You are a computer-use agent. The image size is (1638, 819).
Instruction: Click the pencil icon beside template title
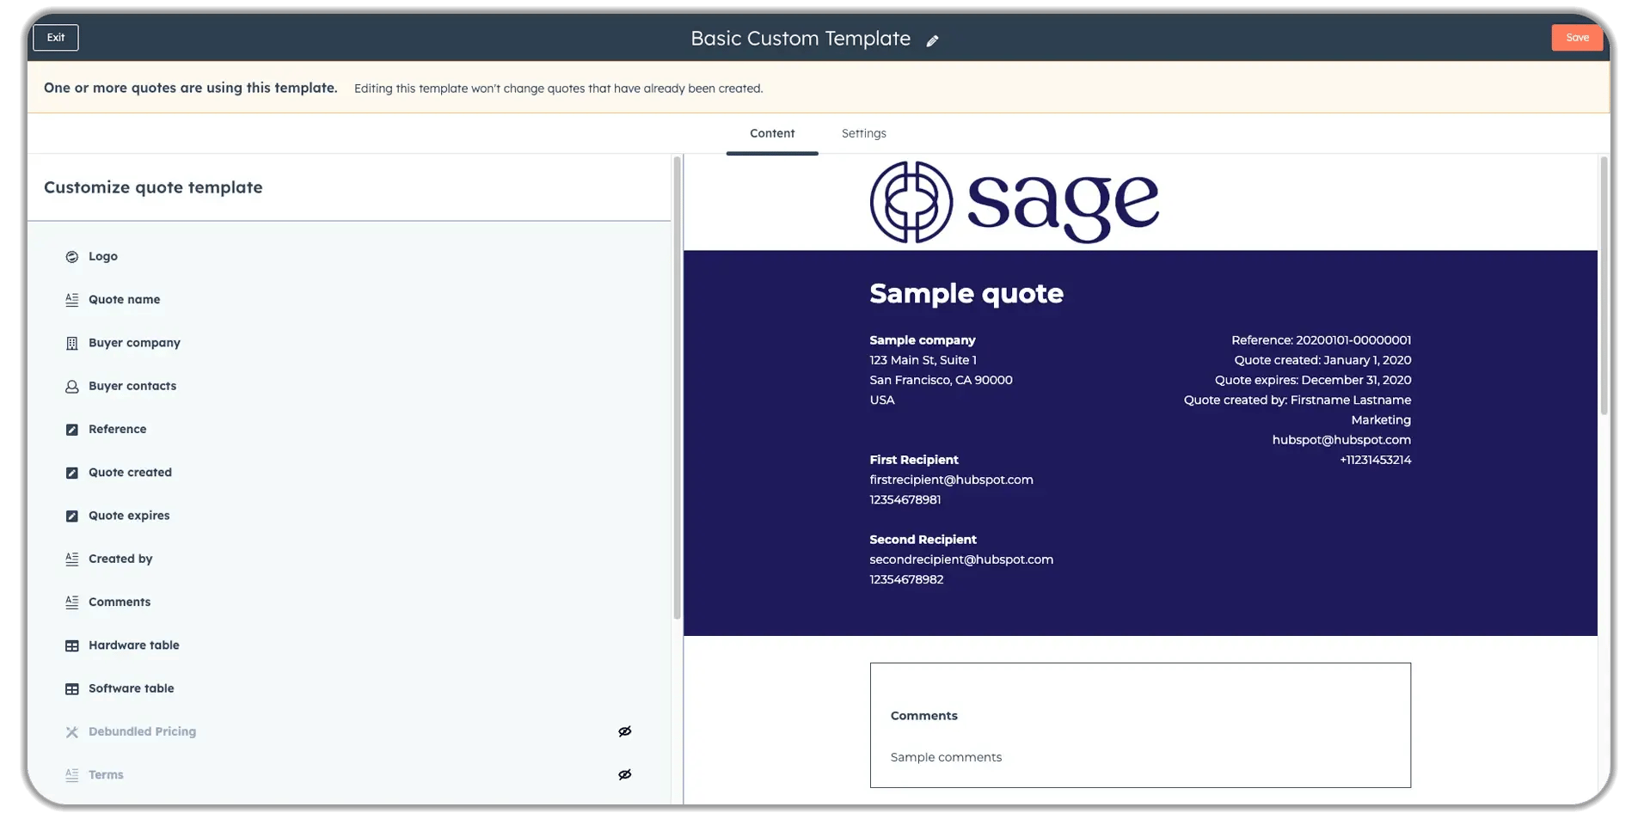[934, 40]
